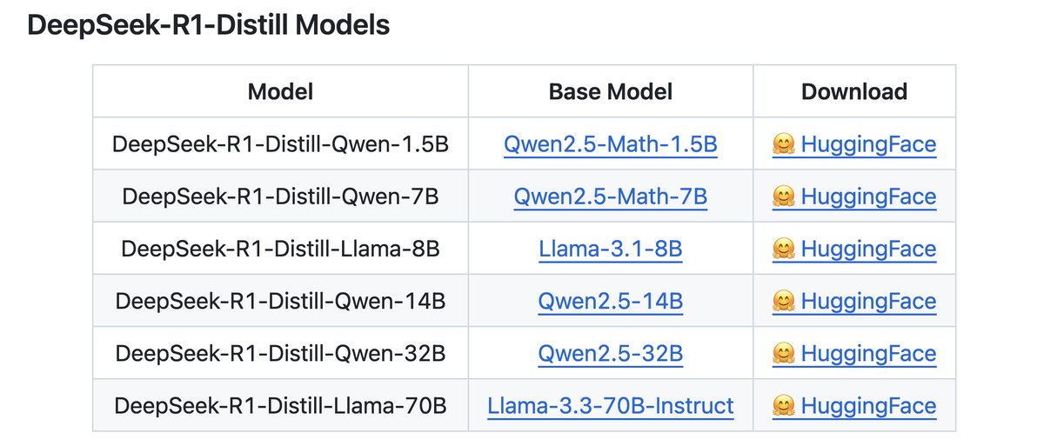This screenshot has width=1044, height=446.
Task: Click the DeepSeek-R1-Distill-Llama-8B model name
Action: click(x=280, y=249)
